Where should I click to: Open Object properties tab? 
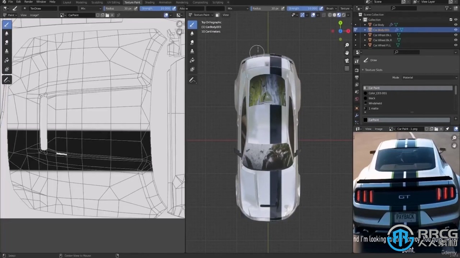[x=356, y=108]
